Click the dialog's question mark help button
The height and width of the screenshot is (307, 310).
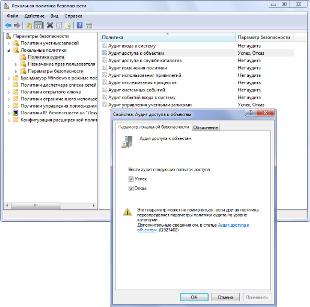[x=250, y=113]
